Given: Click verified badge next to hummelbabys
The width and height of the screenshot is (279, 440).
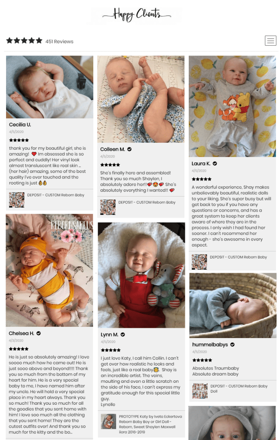Looking at the screenshot, I should point(233,345).
